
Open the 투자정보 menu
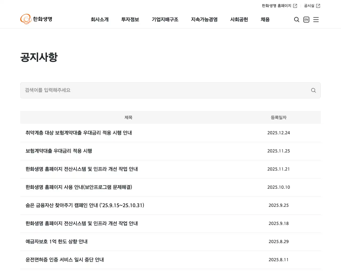point(130,19)
